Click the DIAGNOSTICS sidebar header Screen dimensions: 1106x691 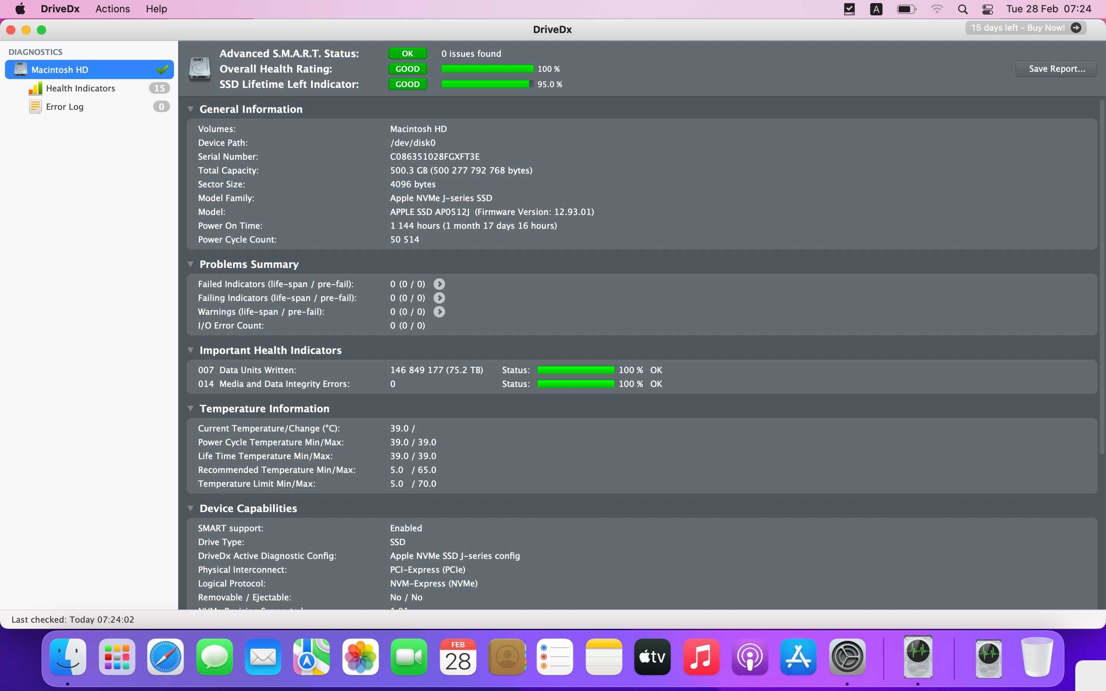tap(35, 52)
